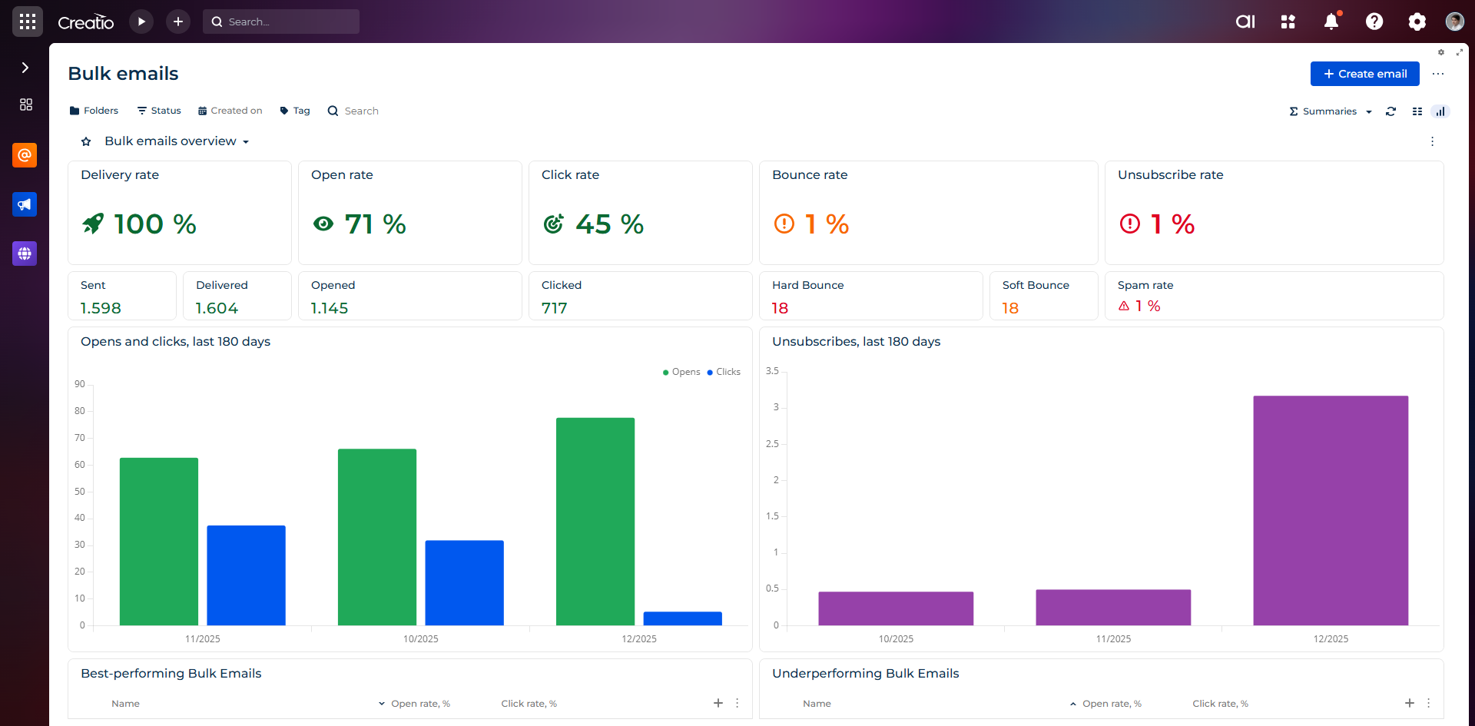Viewport: 1475px width, 726px height.
Task: Click the refresh data icon
Action: tap(1390, 111)
